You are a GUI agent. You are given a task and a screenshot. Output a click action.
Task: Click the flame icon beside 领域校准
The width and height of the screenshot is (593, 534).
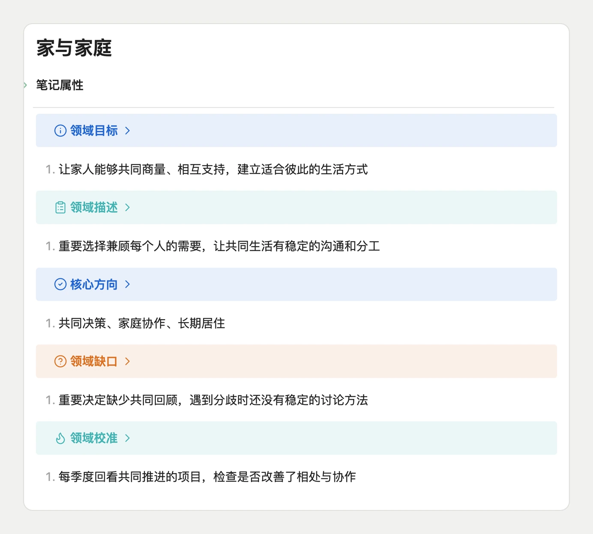[x=60, y=438]
